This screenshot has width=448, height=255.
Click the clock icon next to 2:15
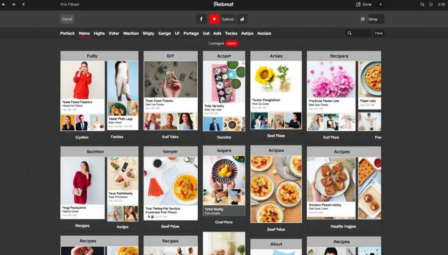tap(431, 4)
